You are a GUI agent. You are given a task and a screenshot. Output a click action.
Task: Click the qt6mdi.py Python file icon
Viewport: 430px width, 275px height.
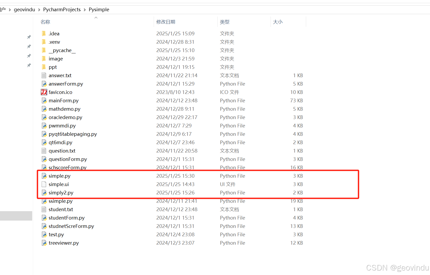pos(44,142)
